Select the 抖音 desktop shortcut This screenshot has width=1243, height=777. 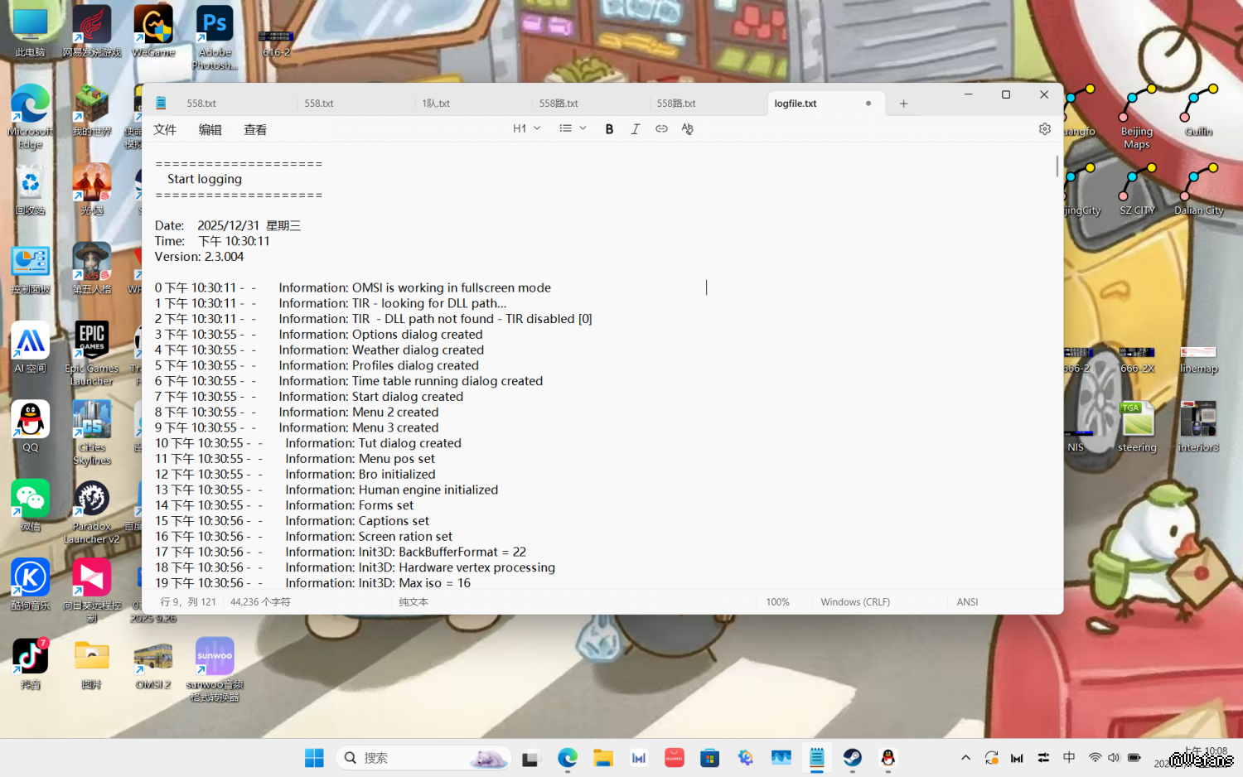coord(31,664)
